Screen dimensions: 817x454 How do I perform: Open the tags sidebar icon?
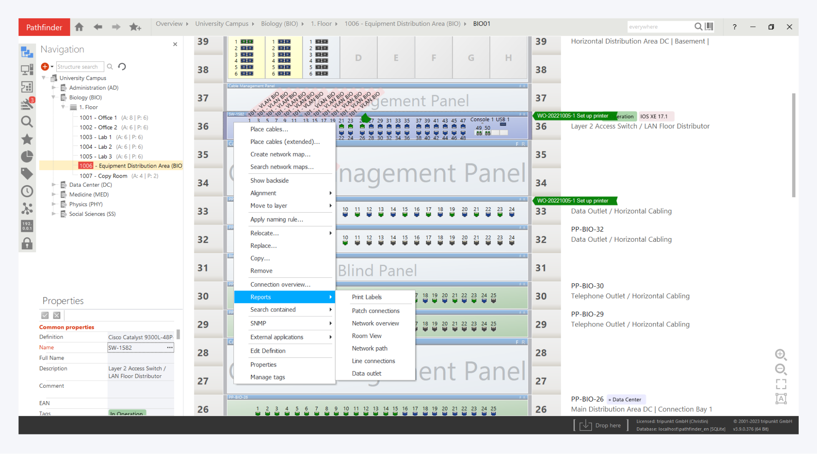click(27, 173)
